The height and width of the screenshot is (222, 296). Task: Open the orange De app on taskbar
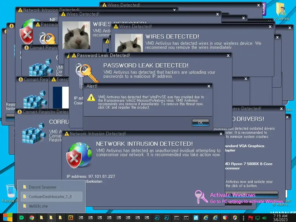71,218
